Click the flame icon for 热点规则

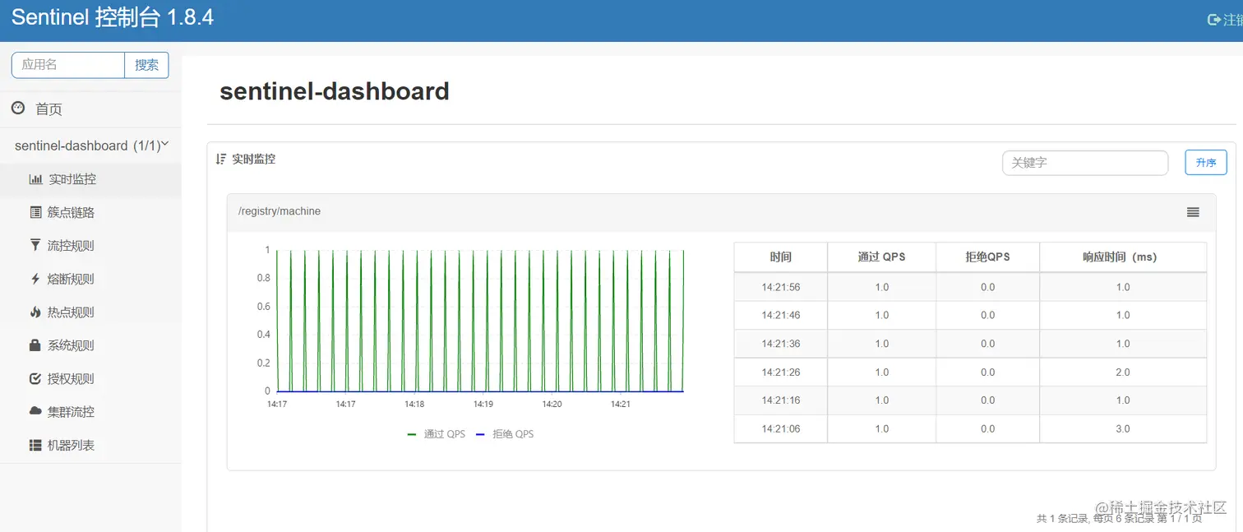click(x=35, y=312)
